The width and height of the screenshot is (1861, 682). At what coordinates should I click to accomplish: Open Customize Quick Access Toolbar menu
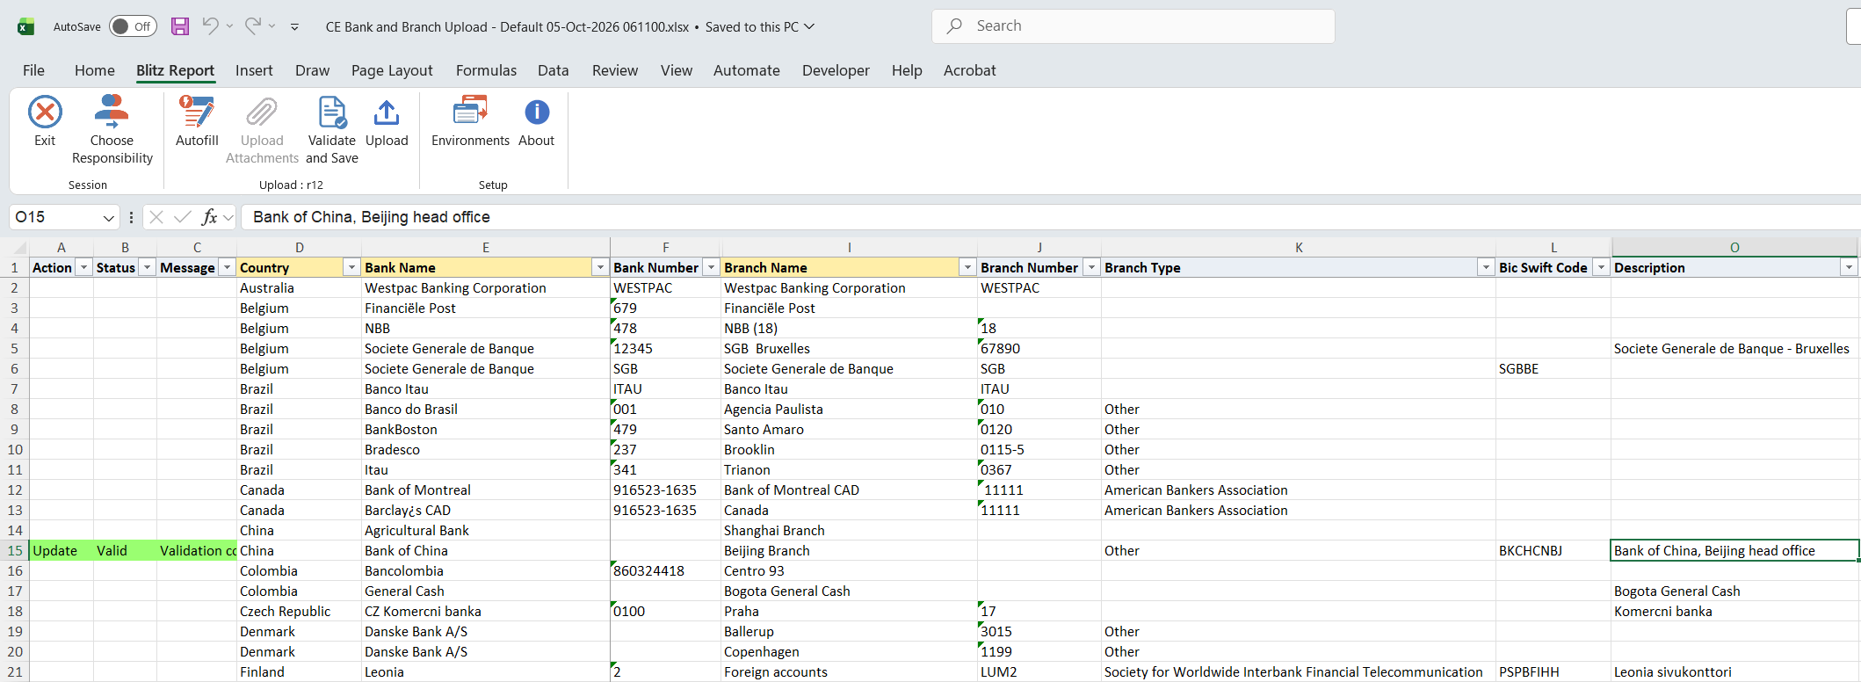[294, 26]
